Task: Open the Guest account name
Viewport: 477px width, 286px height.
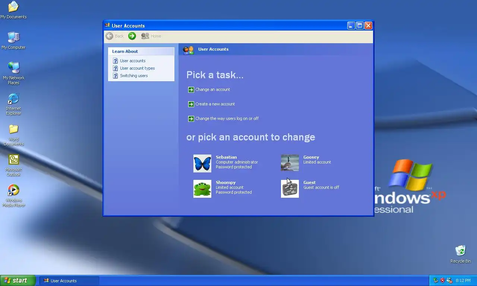Action: 309,182
